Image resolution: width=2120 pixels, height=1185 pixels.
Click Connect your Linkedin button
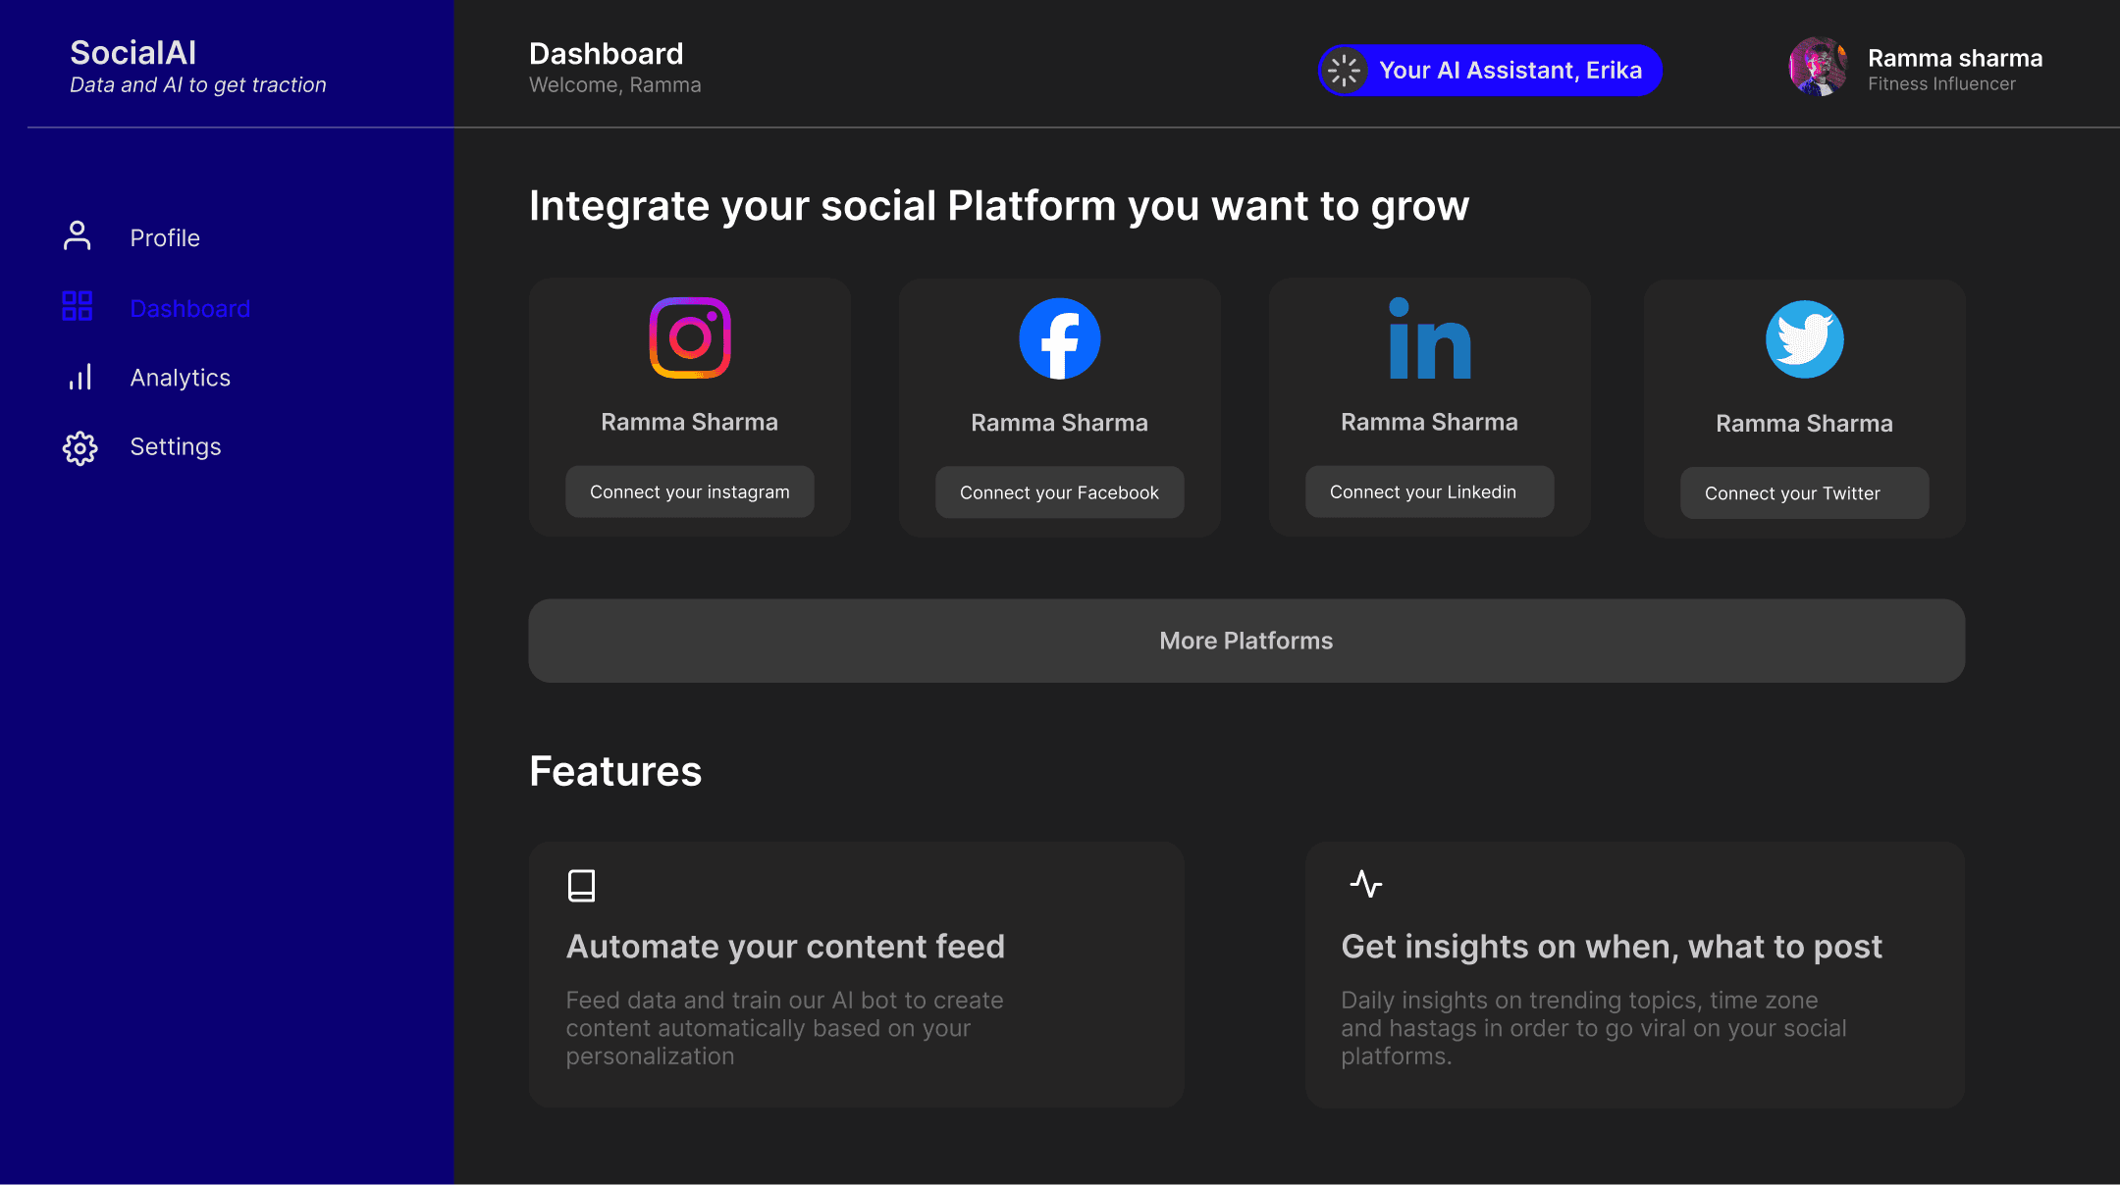pyautogui.click(x=1430, y=491)
